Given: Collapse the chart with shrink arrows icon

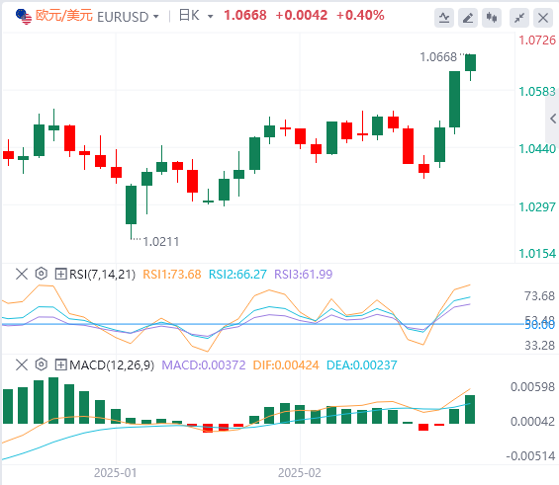Looking at the screenshot, I should click(519, 18).
